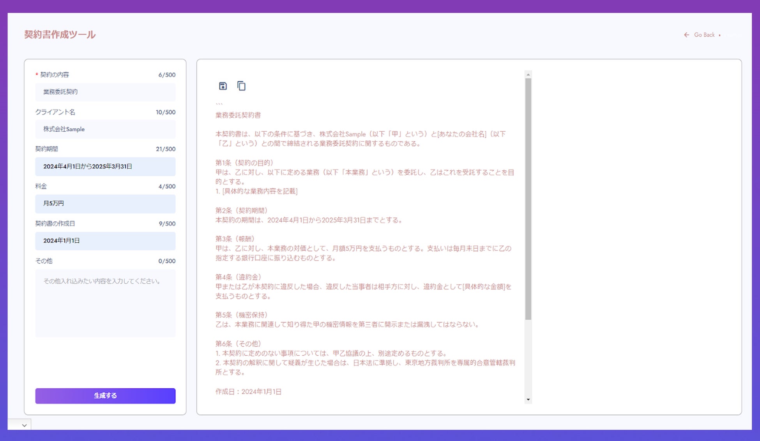The height and width of the screenshot is (441, 760).
Task: Click the 業務委託契約書 heading in generated text
Action: (238, 115)
